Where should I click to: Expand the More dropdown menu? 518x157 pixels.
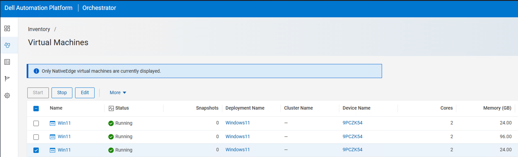click(x=118, y=92)
